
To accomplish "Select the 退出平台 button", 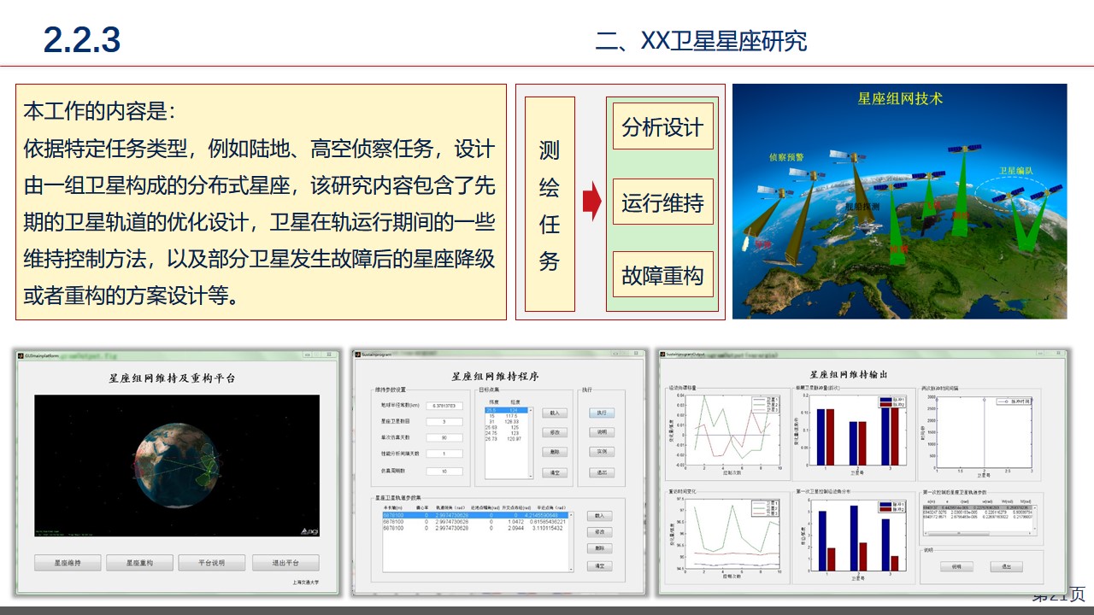I will (285, 563).
